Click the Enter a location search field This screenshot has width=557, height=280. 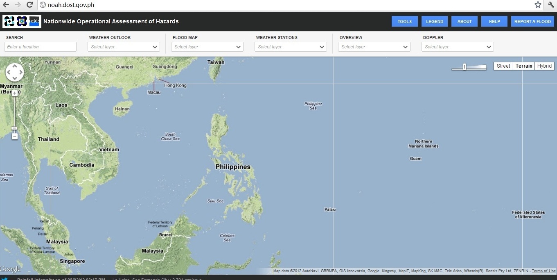pyautogui.click(x=40, y=47)
